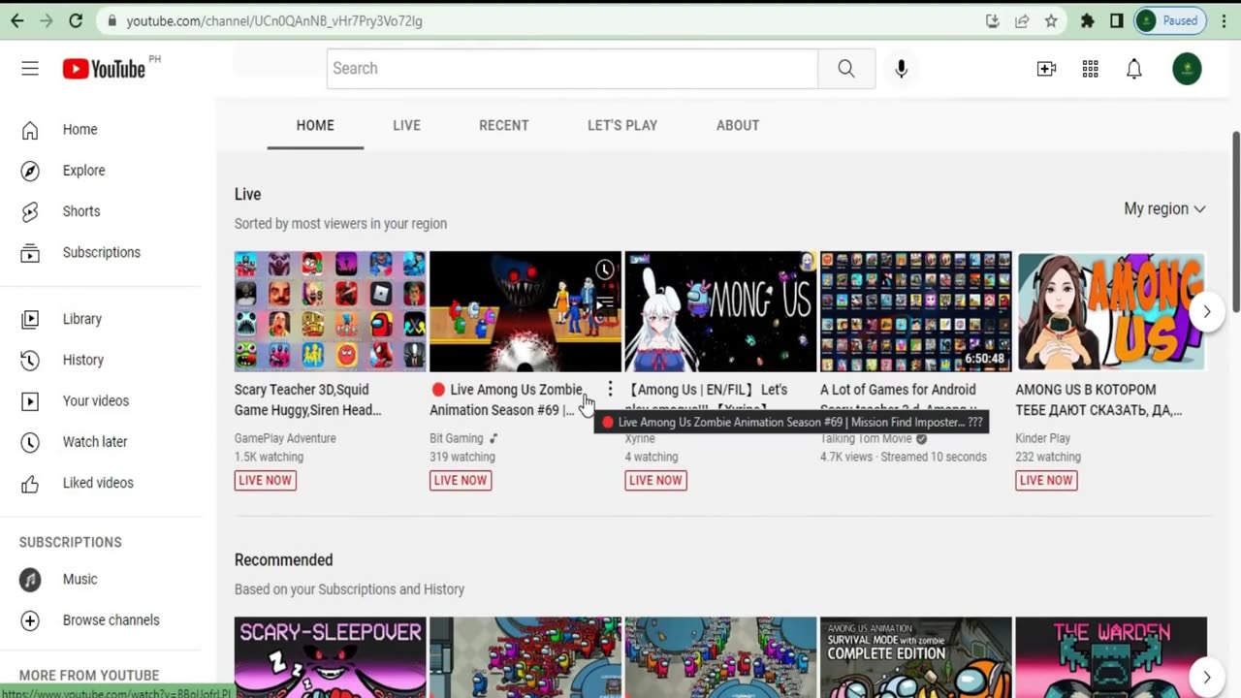1241x698 pixels.
Task: Open browser extensions puzzle icon
Action: click(x=1088, y=20)
